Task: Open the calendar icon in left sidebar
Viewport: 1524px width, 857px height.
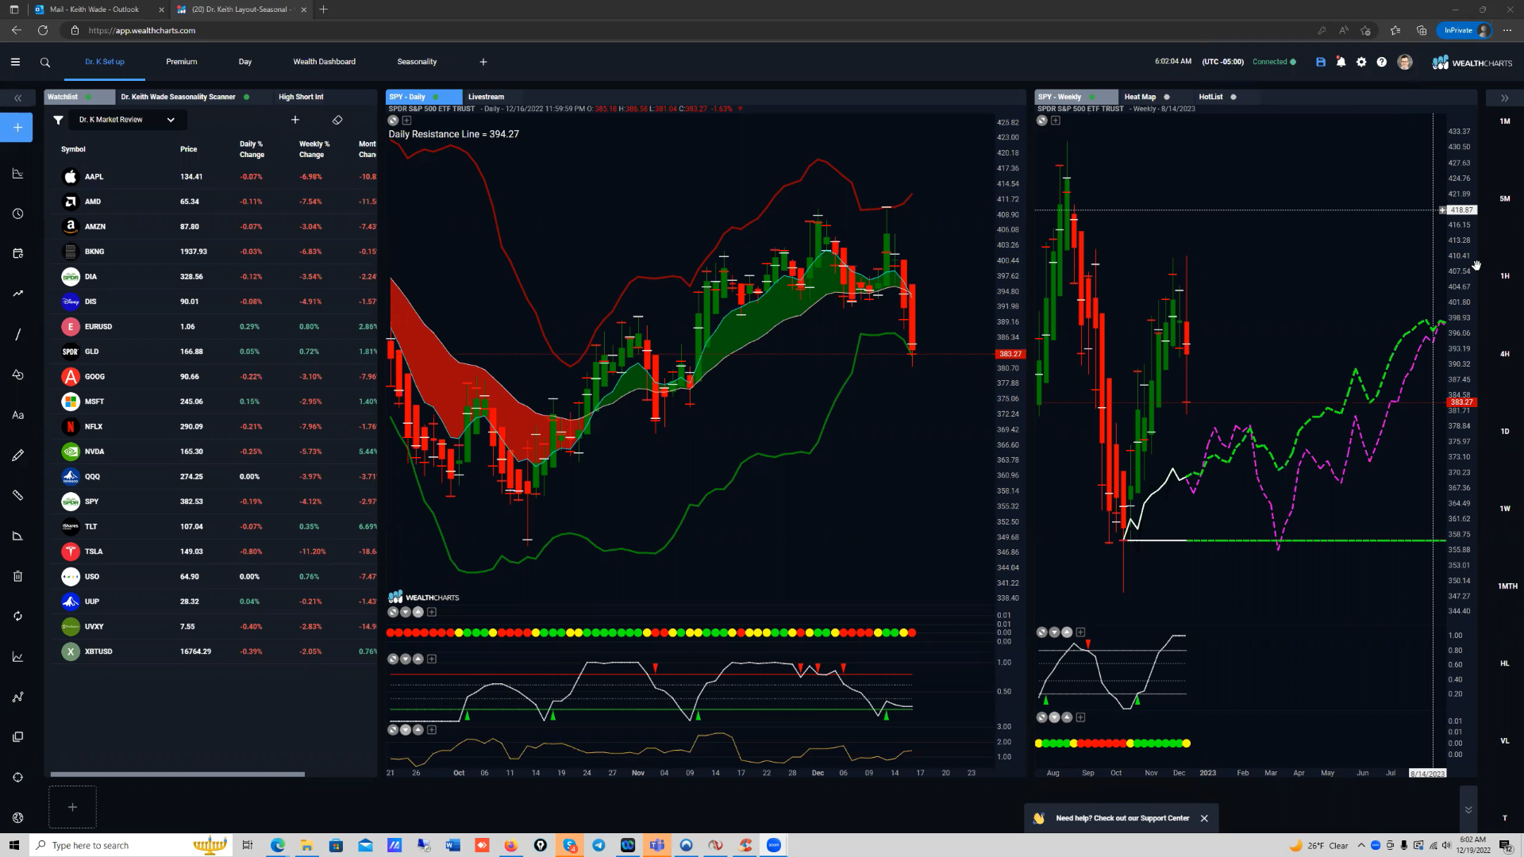Action: click(17, 253)
